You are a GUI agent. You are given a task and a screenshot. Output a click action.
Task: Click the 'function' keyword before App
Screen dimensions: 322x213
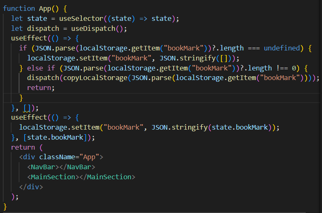19,8
